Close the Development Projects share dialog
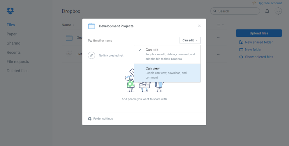Viewport: 289px width, 146px height. (199, 26)
